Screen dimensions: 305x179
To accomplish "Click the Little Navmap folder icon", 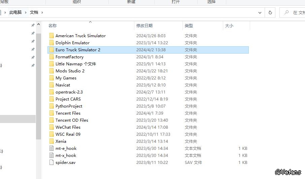I will 52,64.
